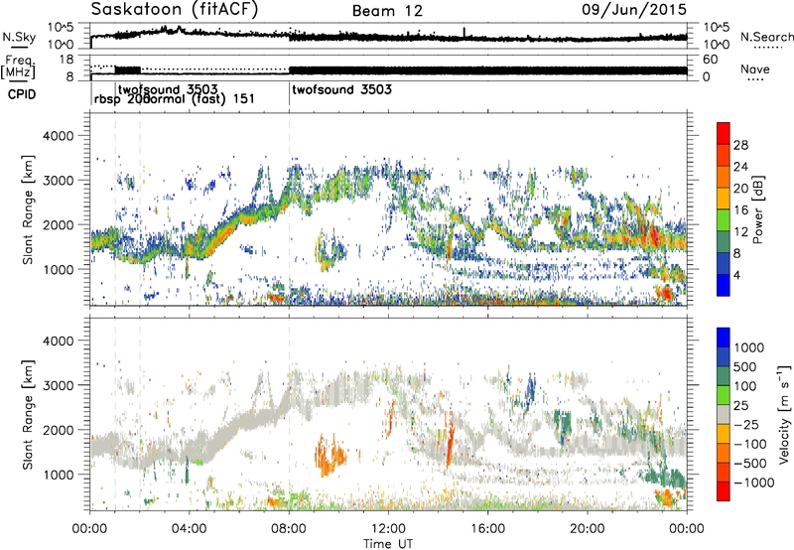Select the top red segment of Power color bar
Viewport: 794px width, 550px height.
(x=724, y=133)
